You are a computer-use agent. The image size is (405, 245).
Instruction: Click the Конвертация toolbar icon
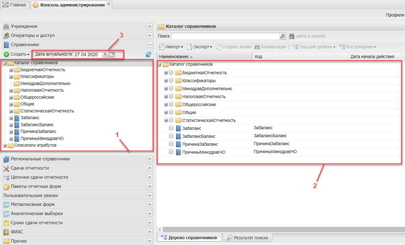coord(257,47)
